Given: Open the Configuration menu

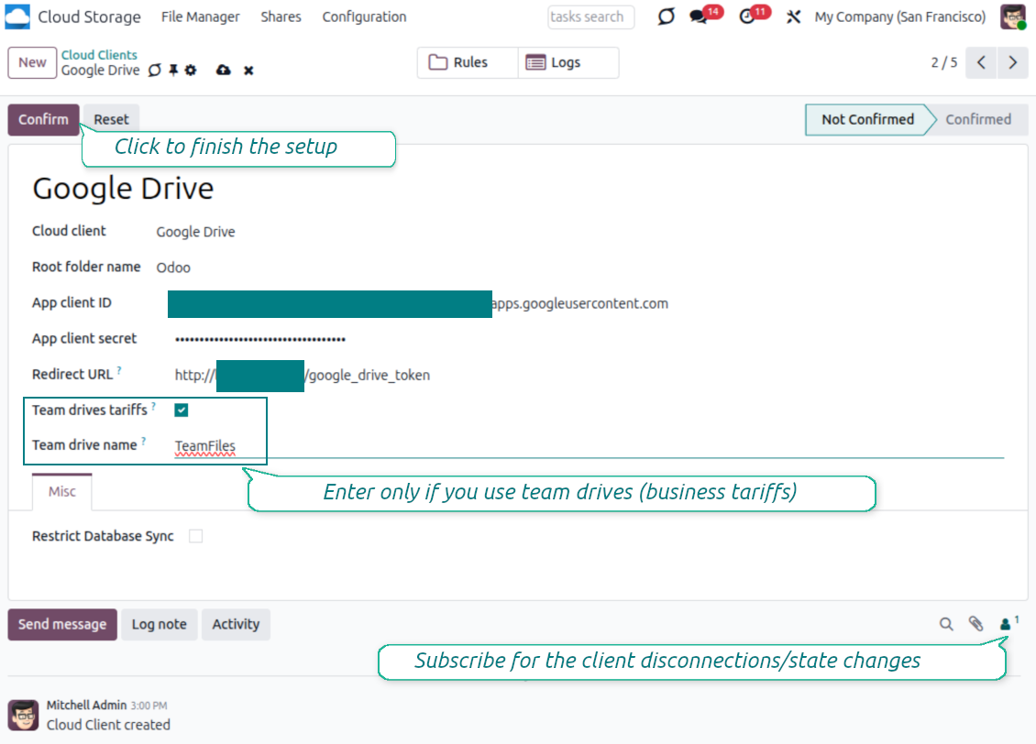Looking at the screenshot, I should coord(364,16).
